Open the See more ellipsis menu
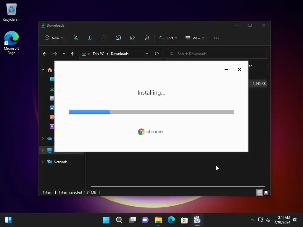This screenshot has width=303, height=227. [216, 38]
